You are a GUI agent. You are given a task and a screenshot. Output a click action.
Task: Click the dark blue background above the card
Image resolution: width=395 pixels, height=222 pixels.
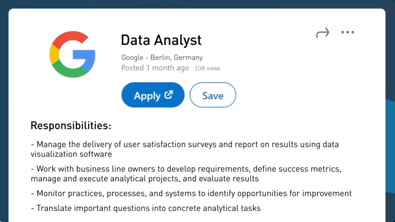pos(197,4)
